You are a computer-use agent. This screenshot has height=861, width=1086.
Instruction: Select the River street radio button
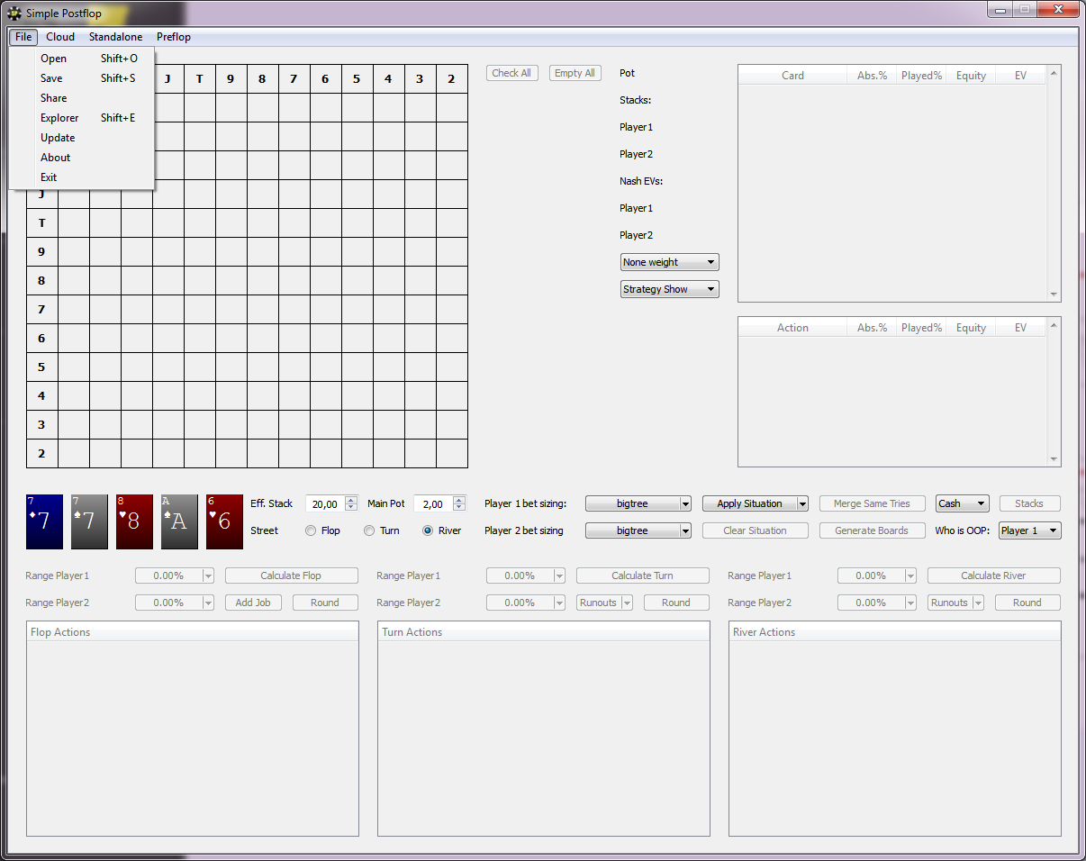[428, 530]
